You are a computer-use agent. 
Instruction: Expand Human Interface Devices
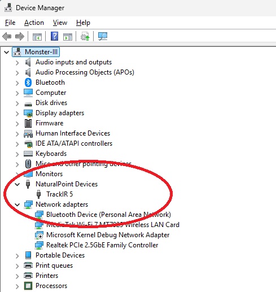coord(17,134)
